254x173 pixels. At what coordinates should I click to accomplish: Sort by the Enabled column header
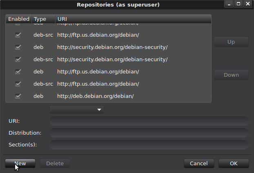tap(19, 19)
